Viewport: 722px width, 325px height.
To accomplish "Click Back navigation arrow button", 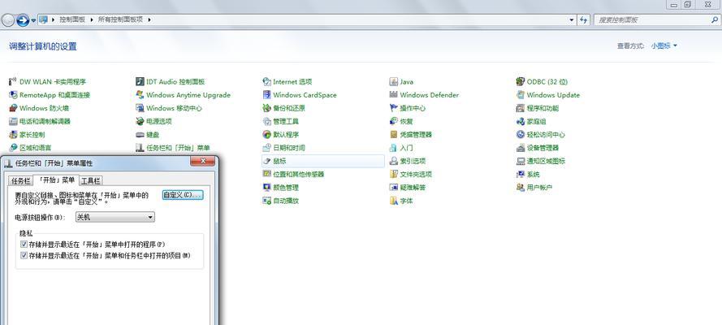I will [x=8, y=20].
